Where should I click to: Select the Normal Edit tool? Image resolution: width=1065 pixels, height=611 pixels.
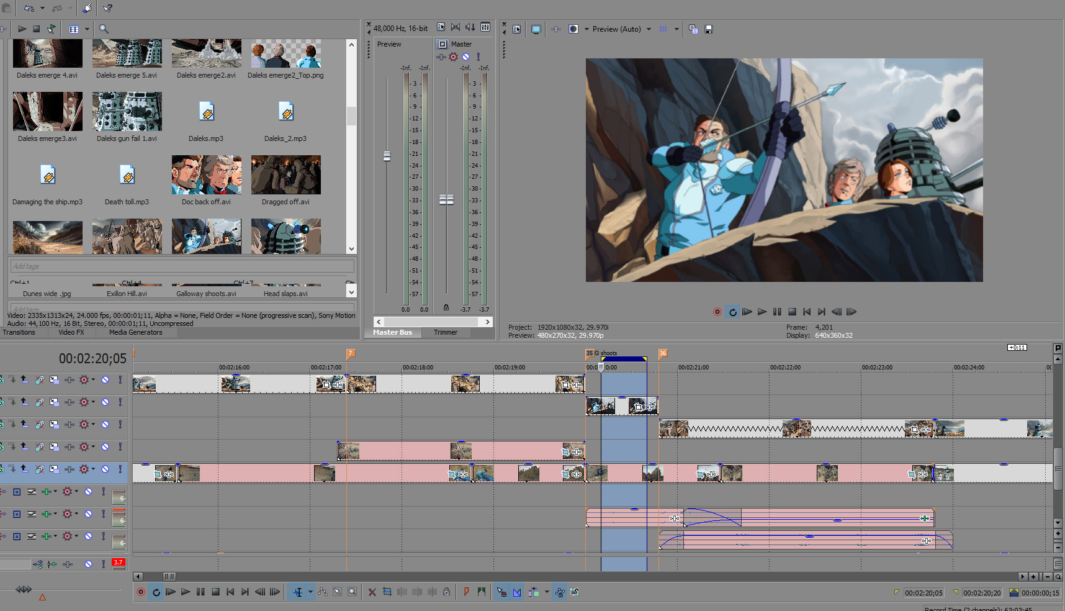(298, 592)
